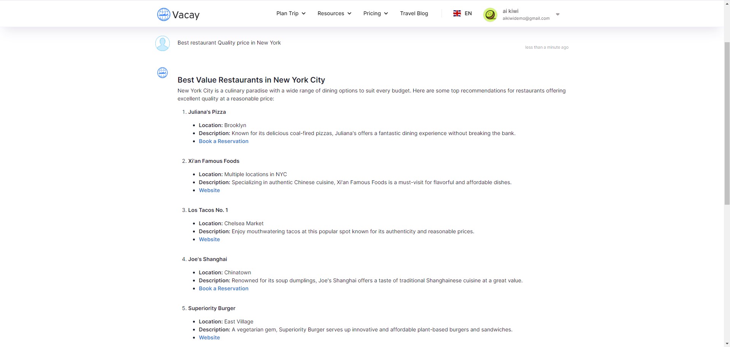Screen dimensions: 730x347
Task: Click the 'Los Tacos No. 1' restaurant name
Action: (x=208, y=210)
